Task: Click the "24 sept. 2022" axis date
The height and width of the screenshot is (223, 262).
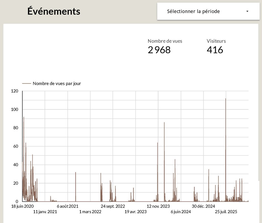Action: click(113, 206)
